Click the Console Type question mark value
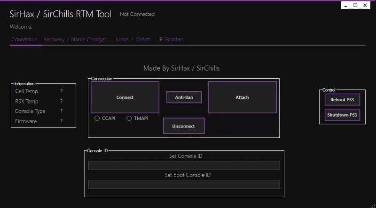 [62, 111]
